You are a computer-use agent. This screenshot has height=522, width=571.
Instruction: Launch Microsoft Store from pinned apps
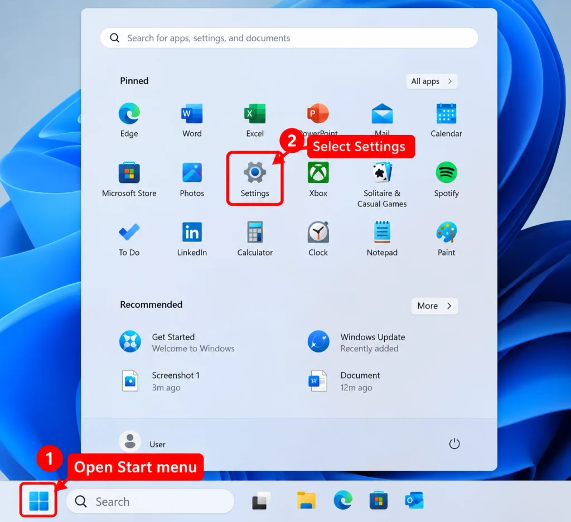129,173
